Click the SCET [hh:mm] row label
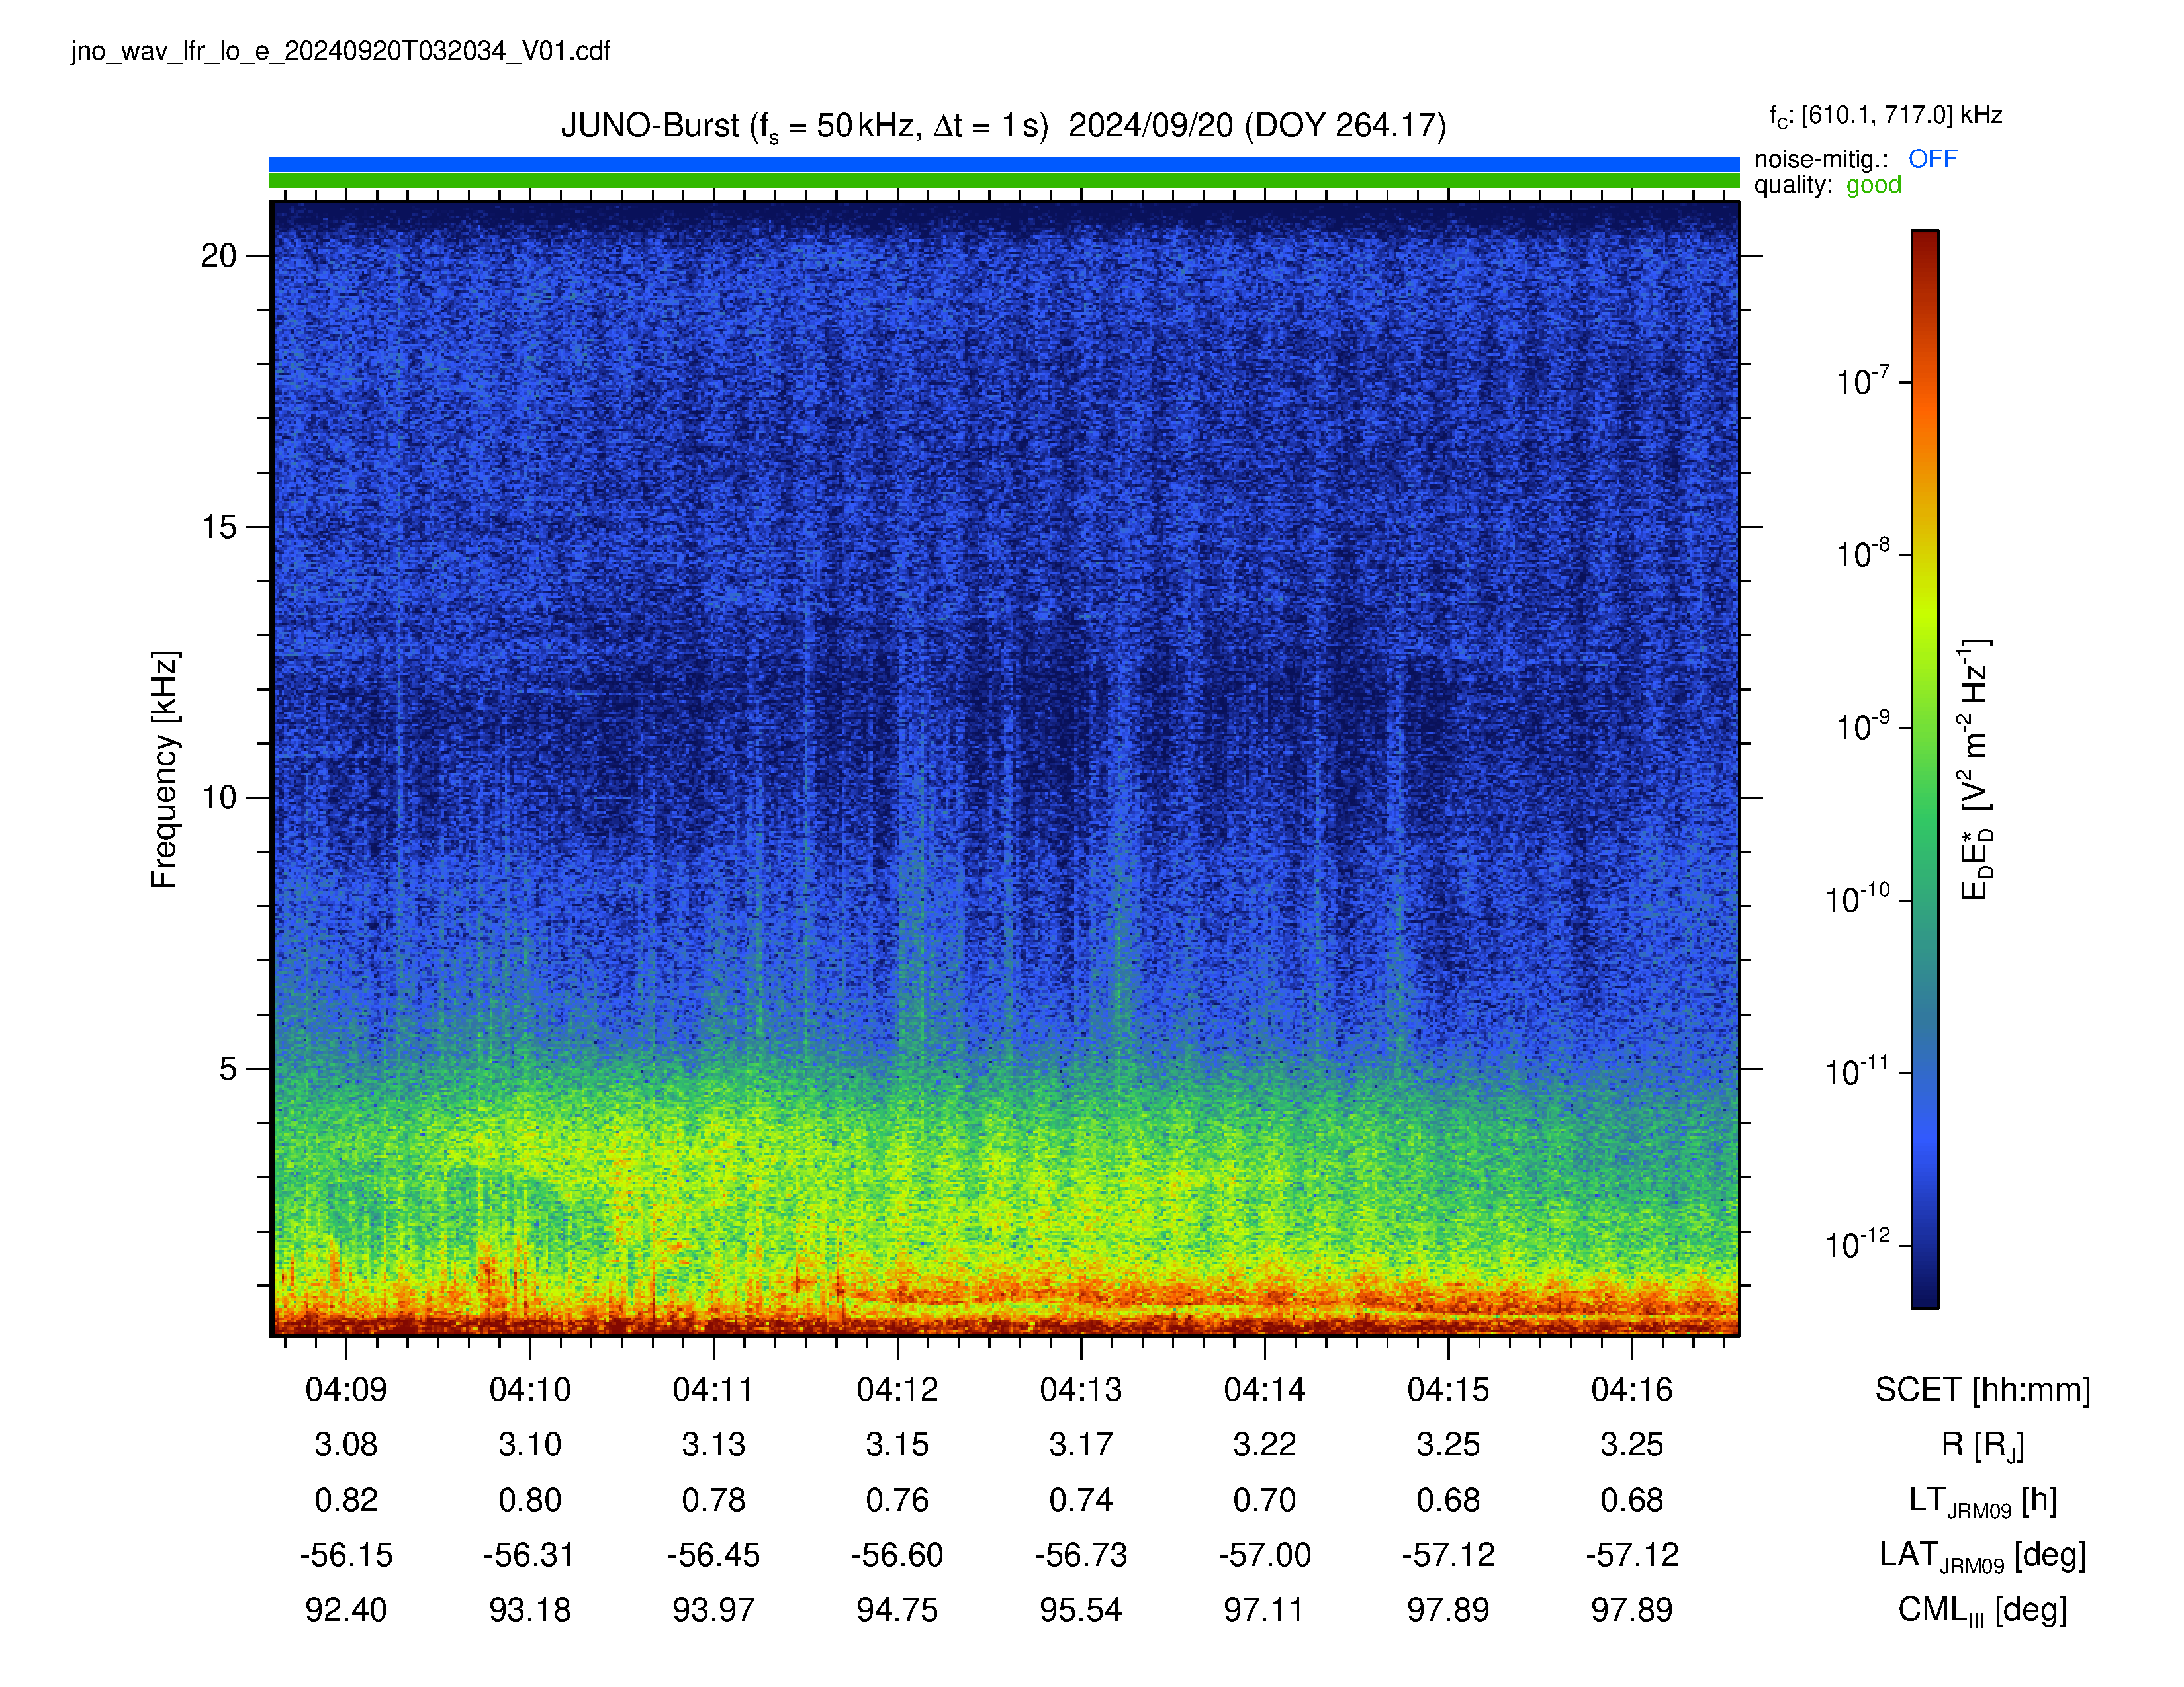The image size is (2184, 1687). [x=1982, y=1390]
